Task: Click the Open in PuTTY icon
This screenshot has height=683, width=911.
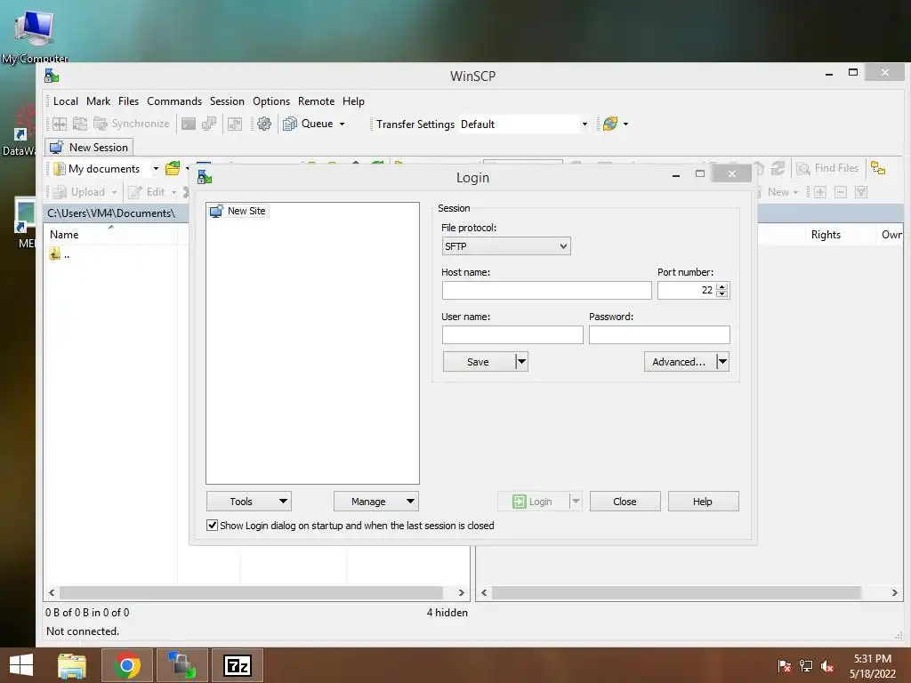Action: pos(209,124)
